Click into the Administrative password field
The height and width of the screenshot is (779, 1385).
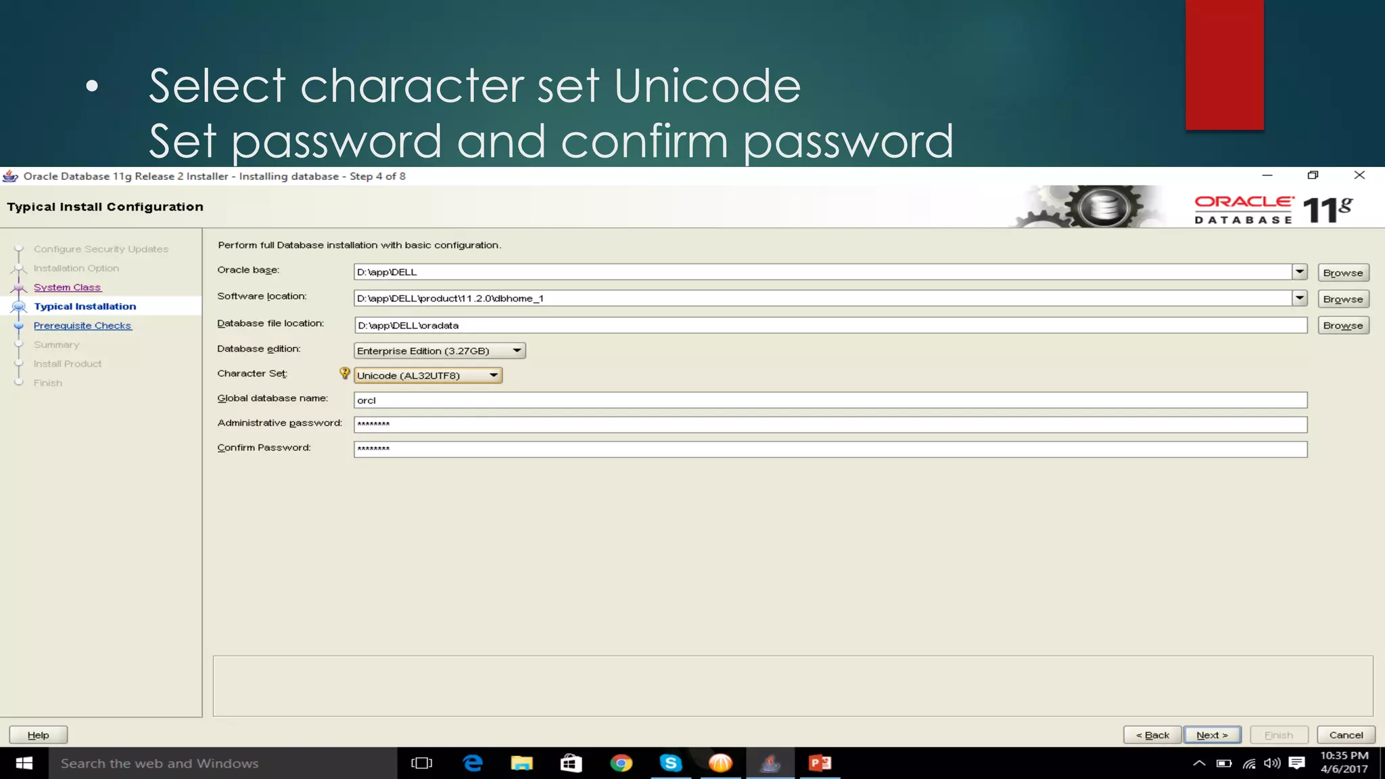click(x=830, y=425)
